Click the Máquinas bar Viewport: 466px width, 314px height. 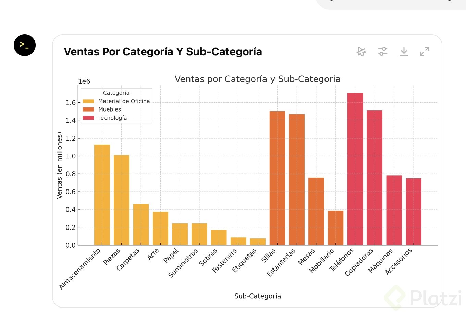pos(394,210)
